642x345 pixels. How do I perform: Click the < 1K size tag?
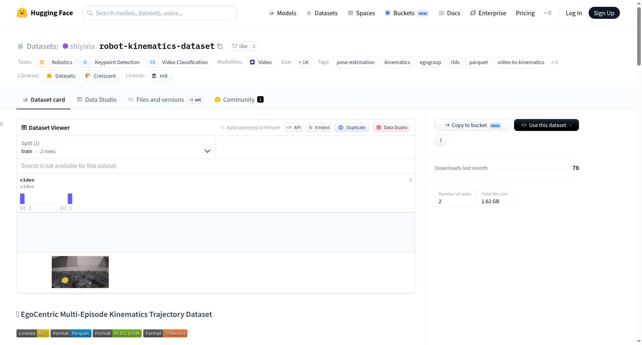303,62
